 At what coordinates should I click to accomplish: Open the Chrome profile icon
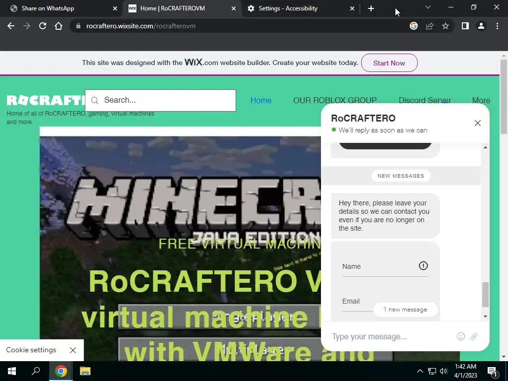click(x=481, y=26)
